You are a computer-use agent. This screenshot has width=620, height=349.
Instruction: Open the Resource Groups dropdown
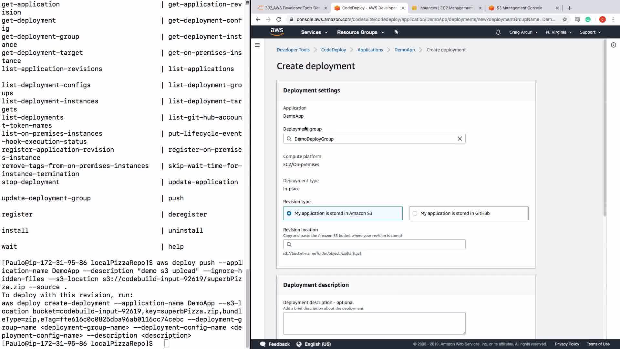[x=360, y=32]
